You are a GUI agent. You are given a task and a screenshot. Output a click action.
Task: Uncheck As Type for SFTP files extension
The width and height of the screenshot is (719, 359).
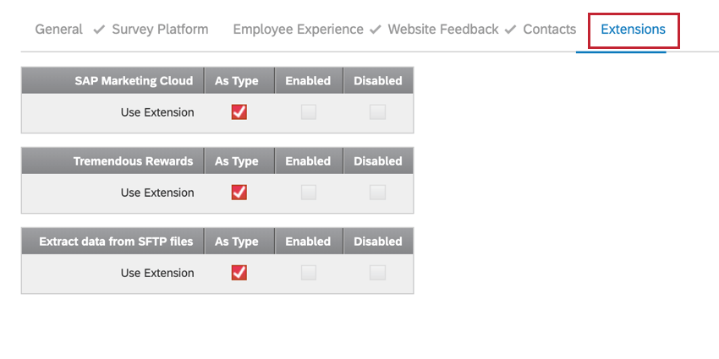coord(239,273)
